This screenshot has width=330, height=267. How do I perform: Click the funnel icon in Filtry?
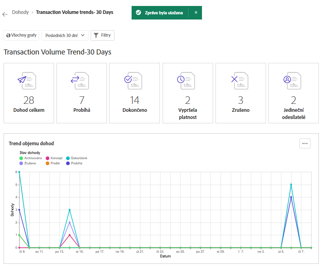96,35
